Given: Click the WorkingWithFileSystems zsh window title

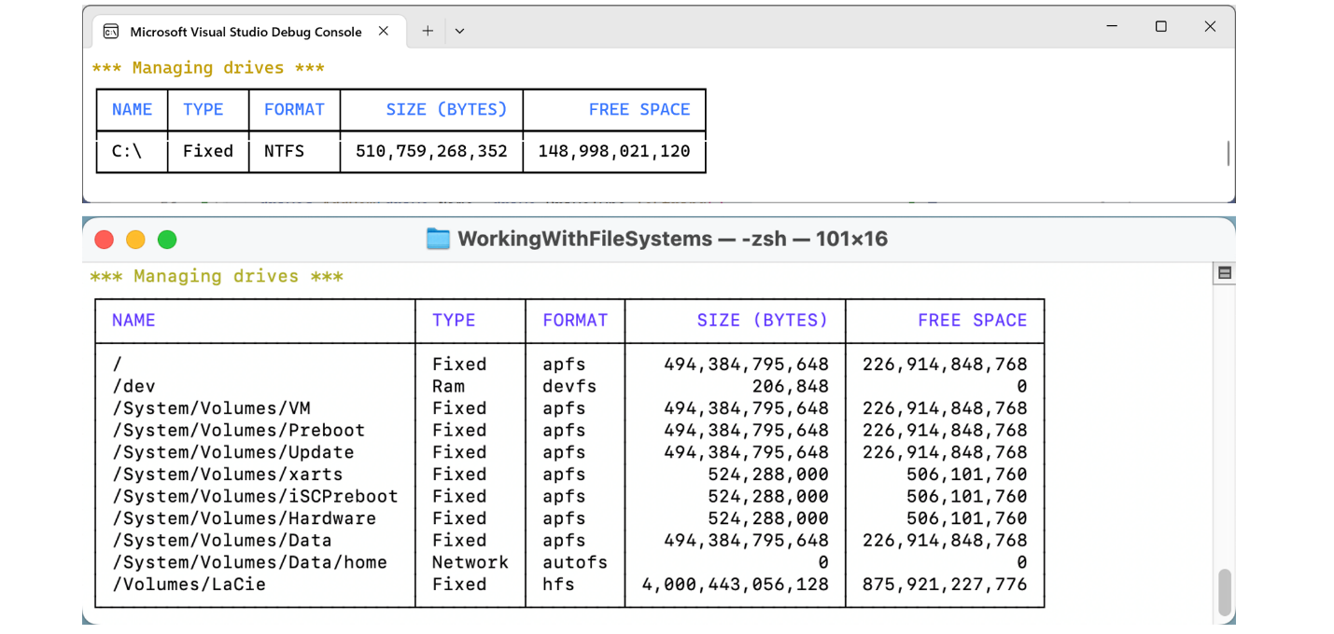Looking at the screenshot, I should click(x=672, y=239).
